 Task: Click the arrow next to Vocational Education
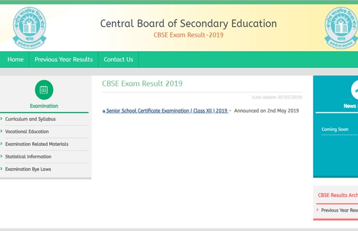pyautogui.click(x=2, y=131)
